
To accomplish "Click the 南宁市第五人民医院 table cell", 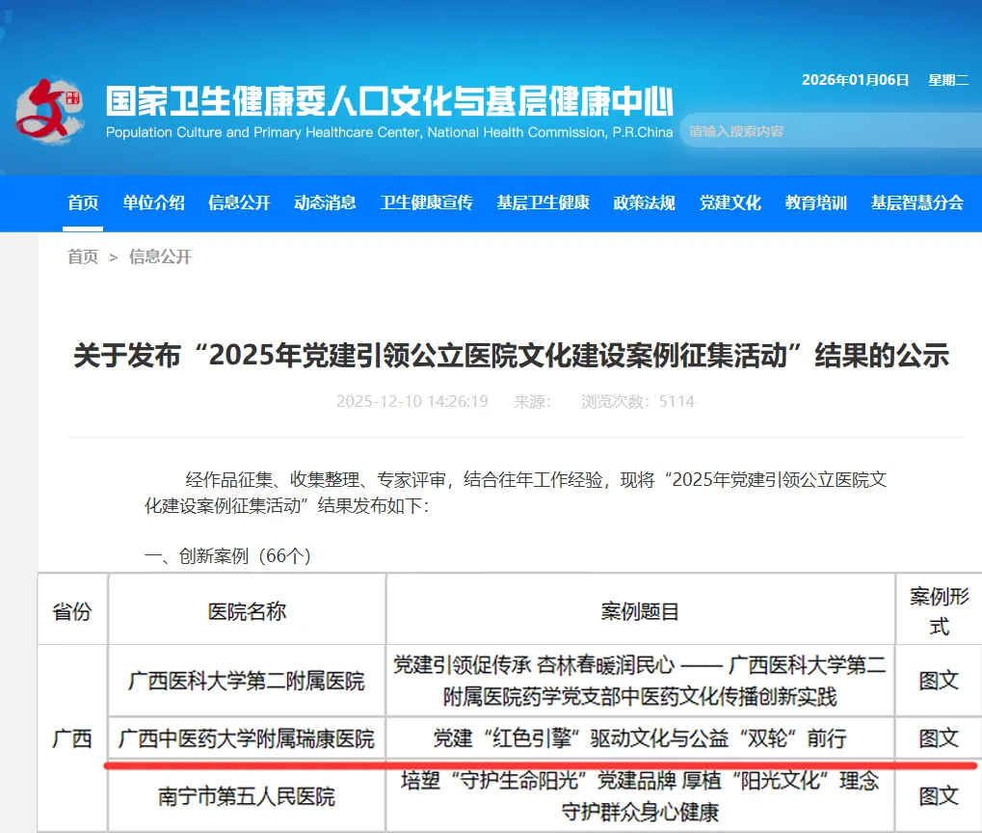I will 246,796.
